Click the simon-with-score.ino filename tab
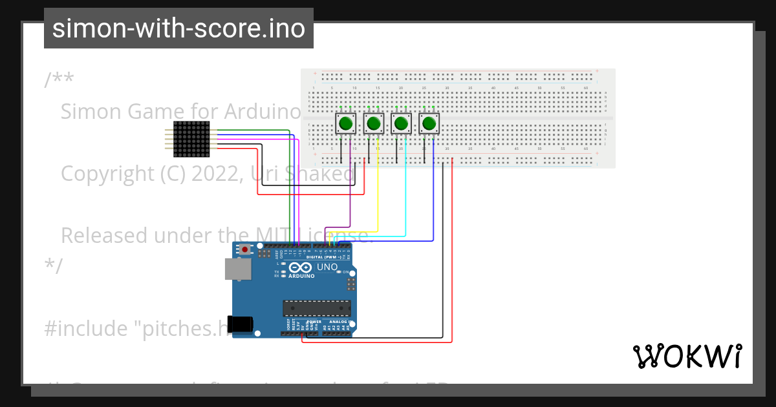776x407 pixels. tap(178, 28)
